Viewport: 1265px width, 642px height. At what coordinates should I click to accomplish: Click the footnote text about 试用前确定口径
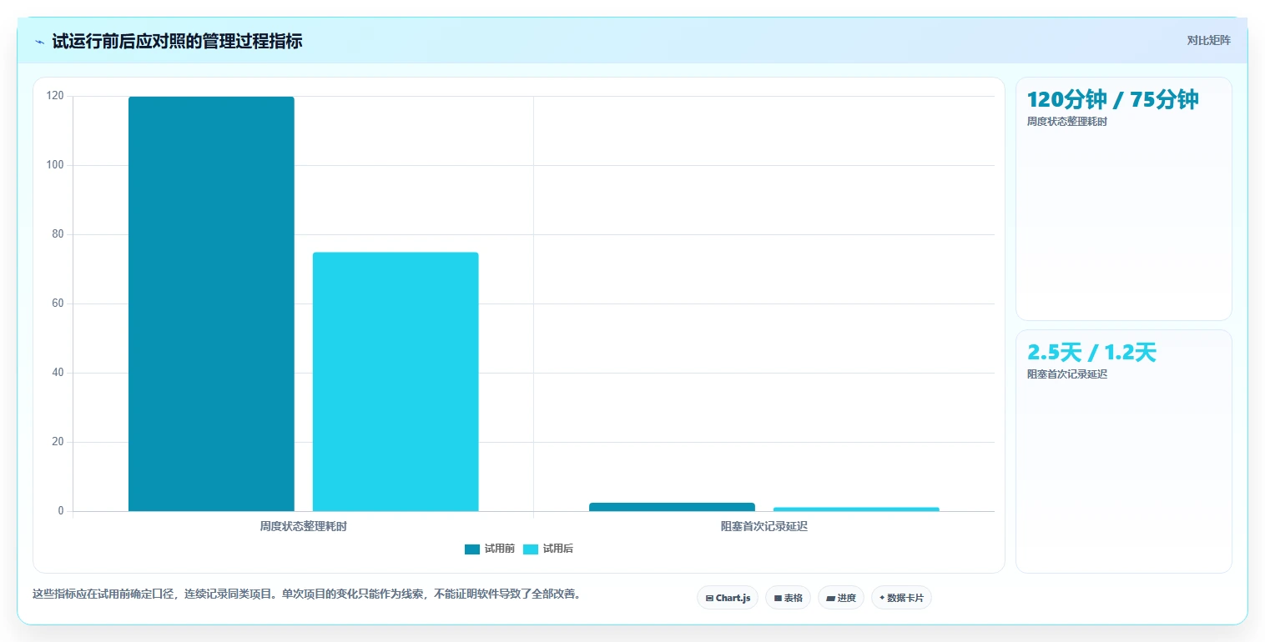306,594
